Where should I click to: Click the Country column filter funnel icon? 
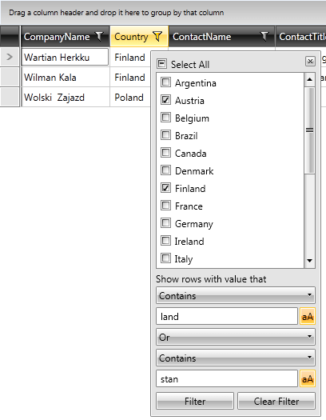click(157, 36)
